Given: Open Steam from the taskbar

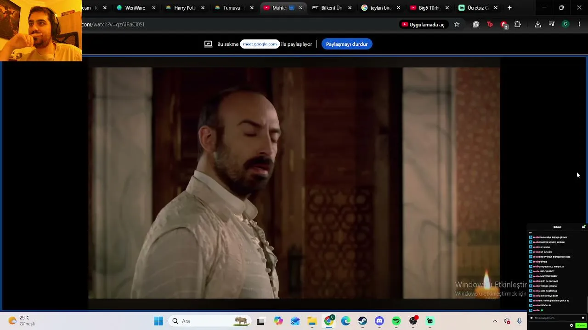Looking at the screenshot, I should click(x=362, y=321).
